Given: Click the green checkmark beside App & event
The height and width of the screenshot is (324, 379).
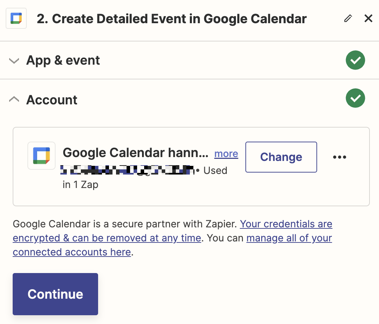Looking at the screenshot, I should pyautogui.click(x=355, y=60).
